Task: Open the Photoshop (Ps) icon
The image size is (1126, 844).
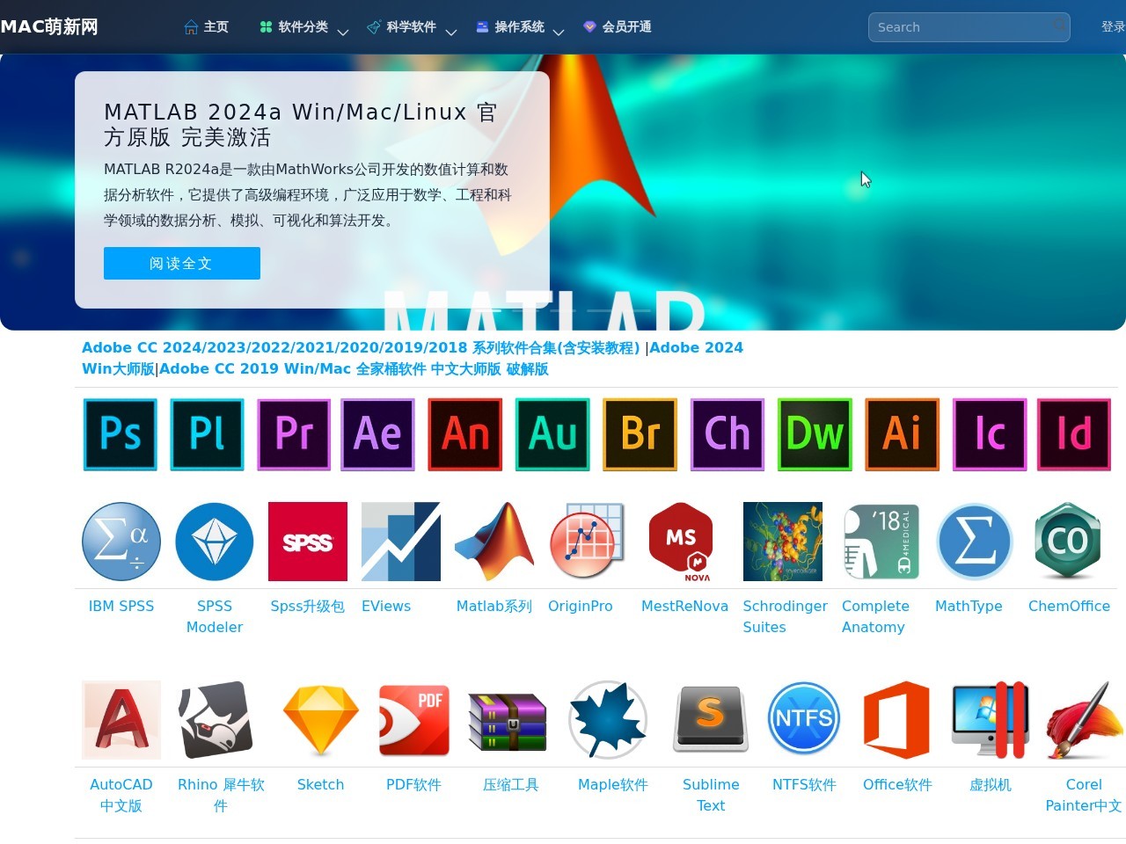Action: [x=121, y=434]
